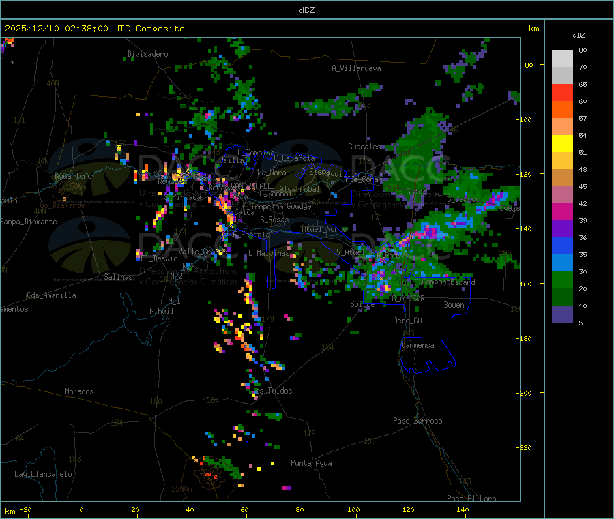Click the Punta_Agua location label
The image size is (614, 519).
(311, 463)
